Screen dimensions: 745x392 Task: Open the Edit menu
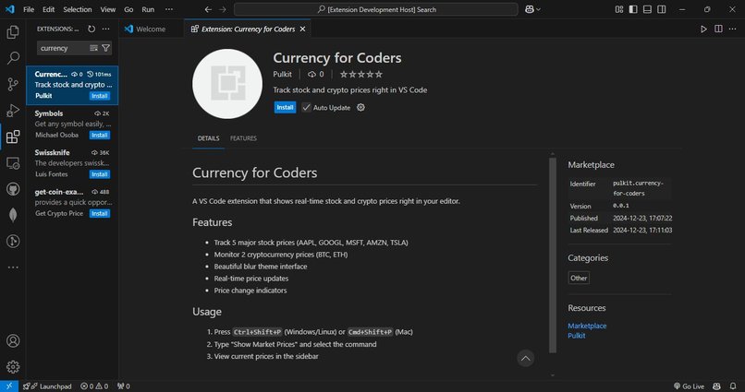(x=48, y=9)
